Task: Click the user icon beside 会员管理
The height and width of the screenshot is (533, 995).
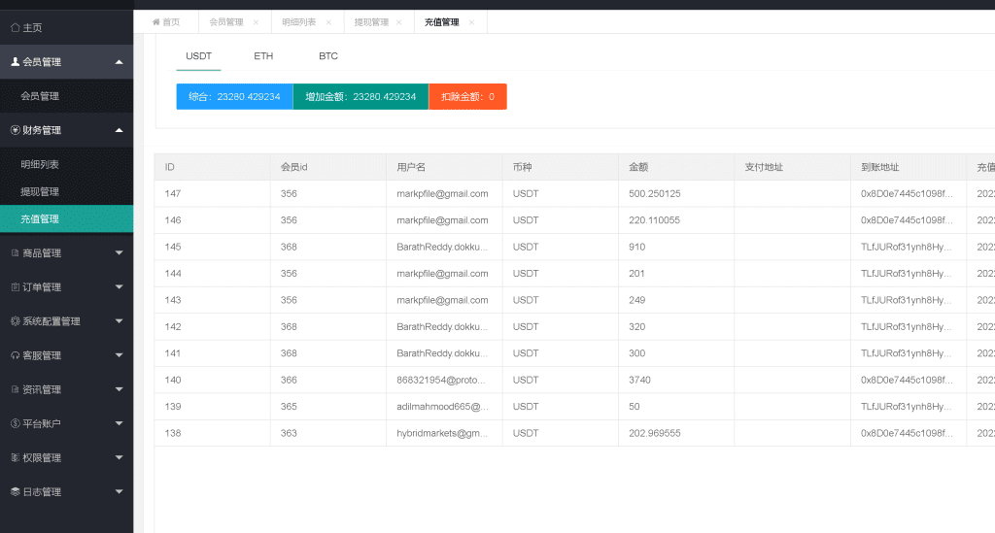Action: click(15, 62)
